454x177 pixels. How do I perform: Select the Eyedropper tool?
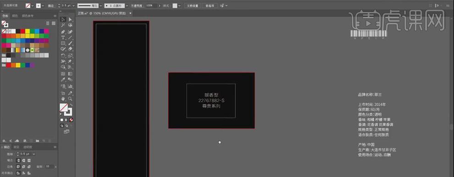[x=63, y=80]
